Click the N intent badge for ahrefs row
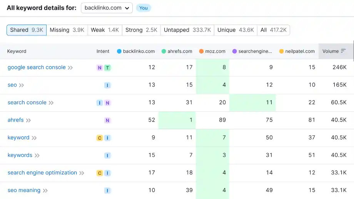 coord(107,120)
